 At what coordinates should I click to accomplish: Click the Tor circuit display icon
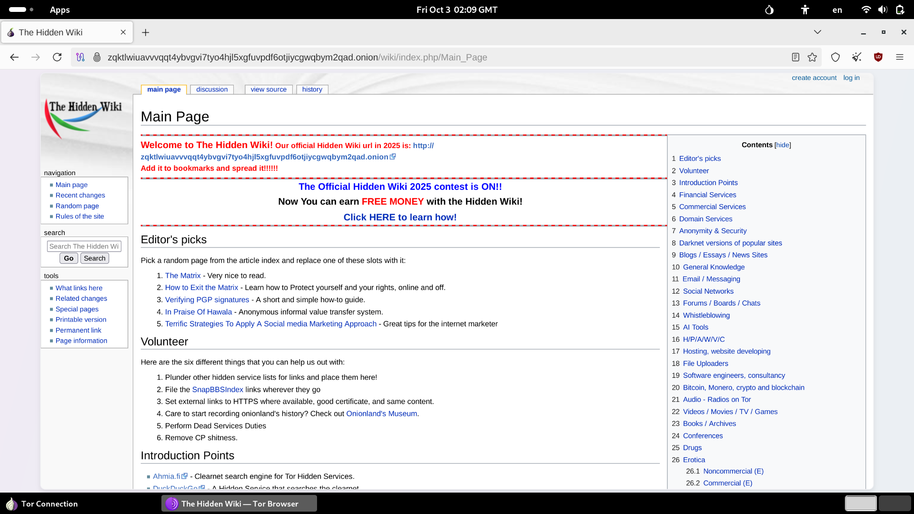(x=80, y=57)
